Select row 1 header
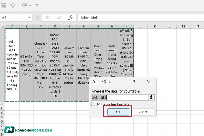 coord(2,65)
